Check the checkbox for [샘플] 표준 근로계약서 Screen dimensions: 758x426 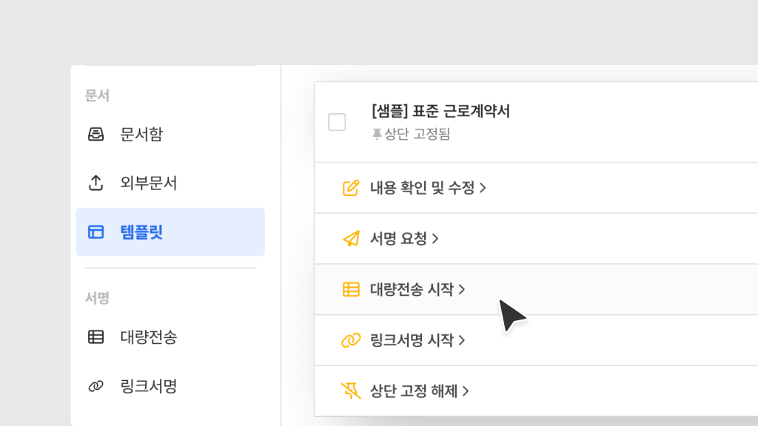tap(337, 122)
